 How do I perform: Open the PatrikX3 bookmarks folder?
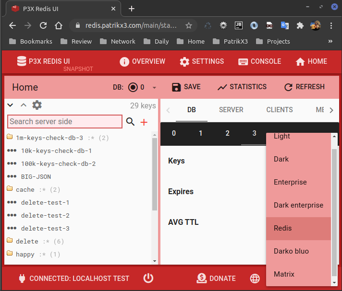point(231,41)
